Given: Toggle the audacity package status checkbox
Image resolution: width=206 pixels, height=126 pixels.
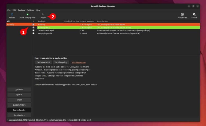Looking at the screenshot, I should click(x=34, y=24).
